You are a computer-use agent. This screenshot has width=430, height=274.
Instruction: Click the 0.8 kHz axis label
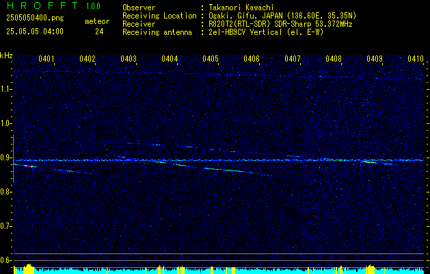pos(6,192)
